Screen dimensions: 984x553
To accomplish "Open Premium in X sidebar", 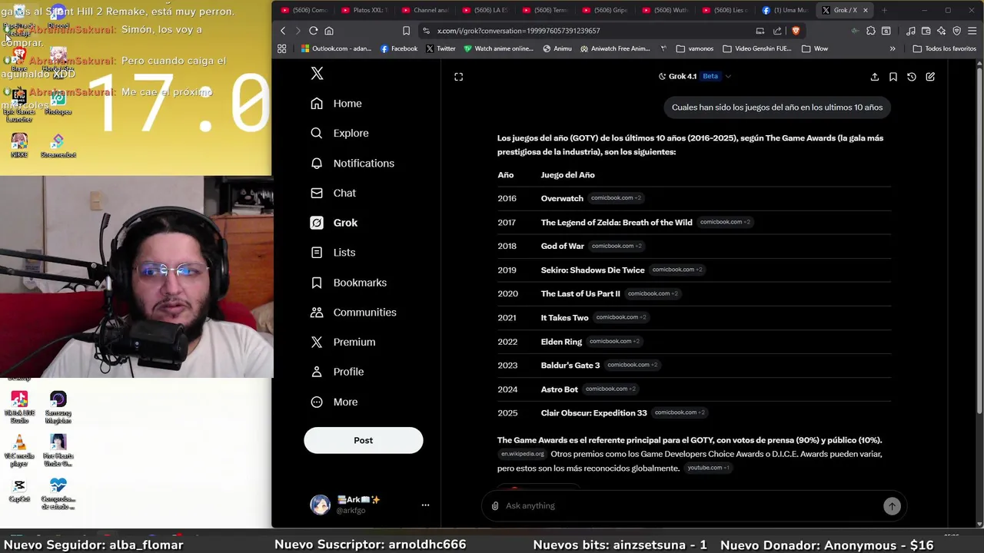I will click(x=343, y=342).
